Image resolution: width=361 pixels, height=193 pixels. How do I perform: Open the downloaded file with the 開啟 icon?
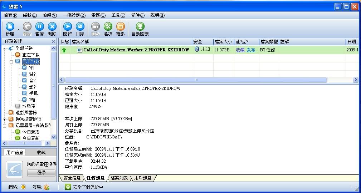[x=67, y=27]
